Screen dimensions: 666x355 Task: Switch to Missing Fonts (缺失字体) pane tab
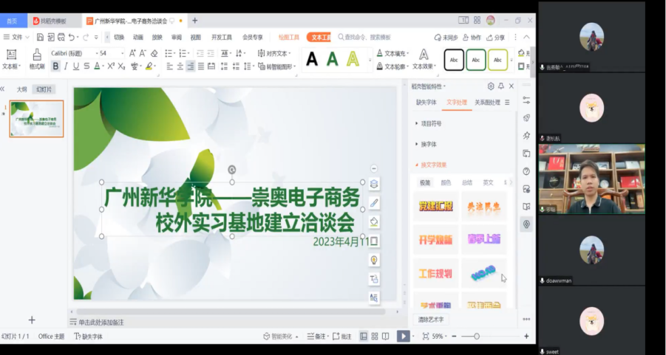point(426,102)
